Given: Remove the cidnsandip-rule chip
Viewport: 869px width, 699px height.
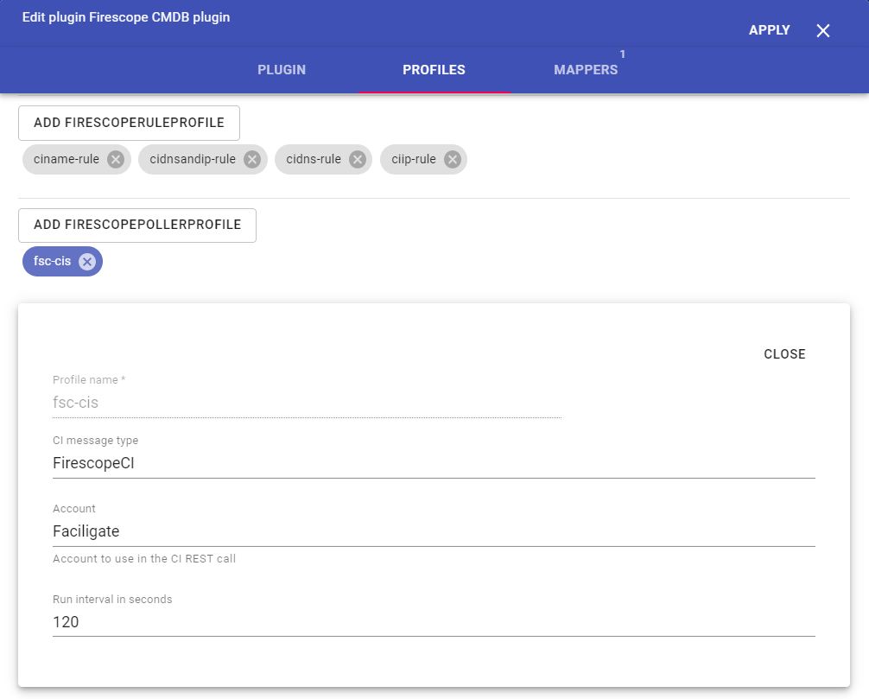Looking at the screenshot, I should click(x=251, y=160).
